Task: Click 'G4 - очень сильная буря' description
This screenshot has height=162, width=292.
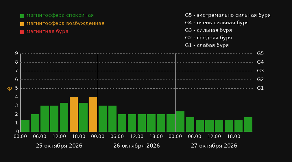Action: click(217, 23)
